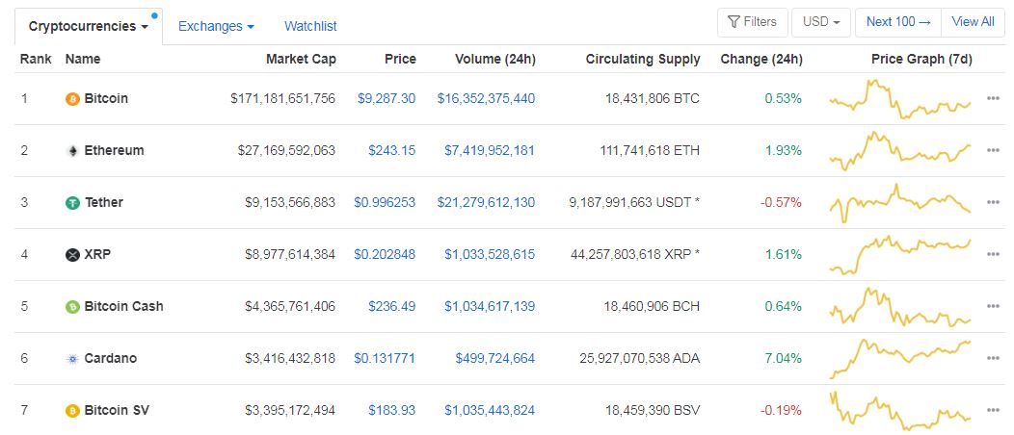
Task: Open the USD currency dropdown
Action: (821, 22)
